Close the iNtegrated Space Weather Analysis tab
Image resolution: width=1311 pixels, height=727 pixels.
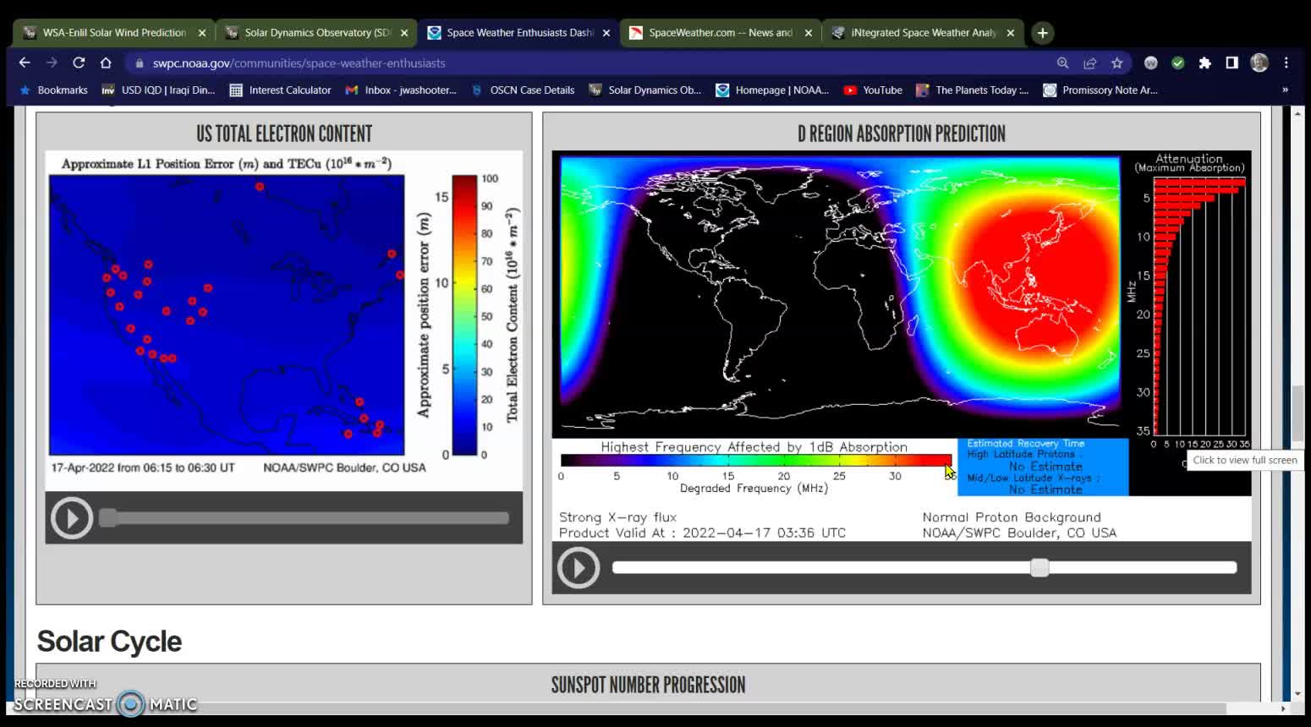1011,33
